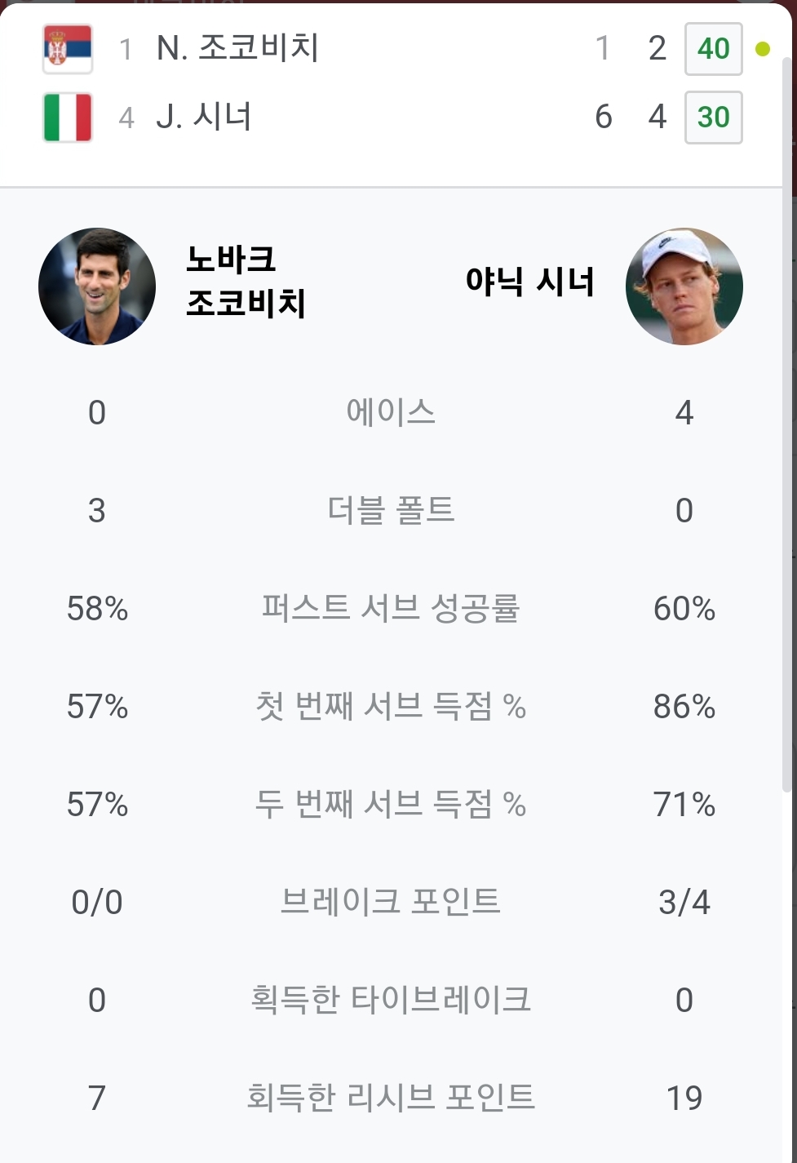Click the Italy flag icon
Image resolution: width=797 pixels, height=1163 pixels.
coord(68,118)
